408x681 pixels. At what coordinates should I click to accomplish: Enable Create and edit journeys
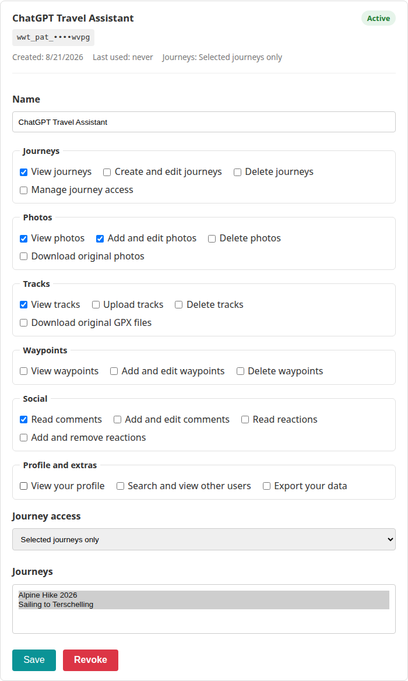point(107,173)
